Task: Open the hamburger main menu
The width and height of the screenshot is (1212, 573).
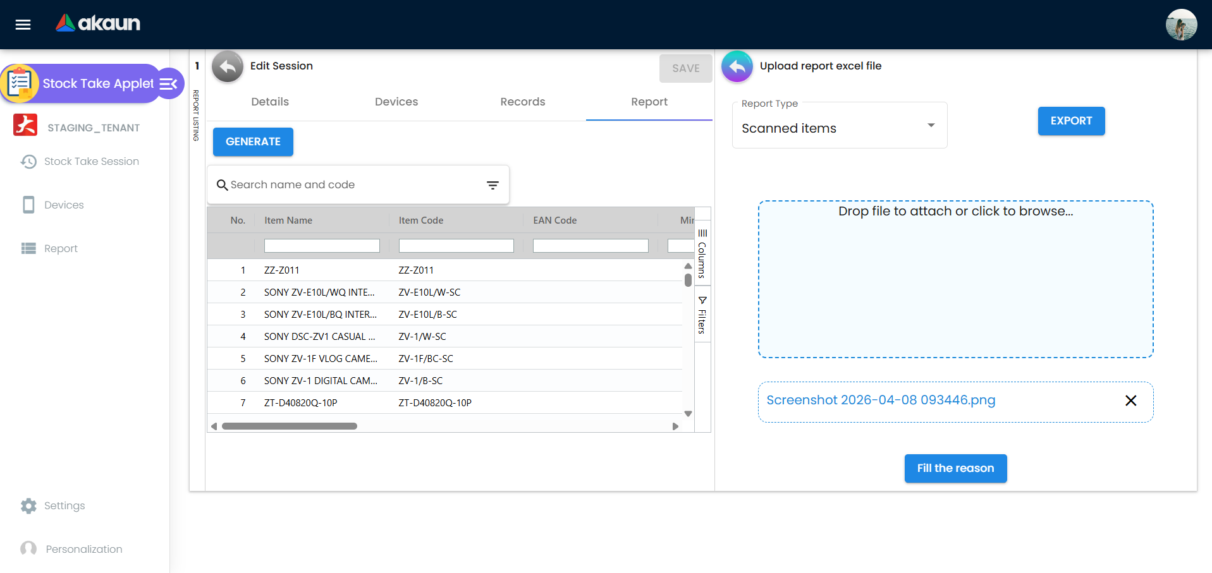Action: [x=23, y=25]
